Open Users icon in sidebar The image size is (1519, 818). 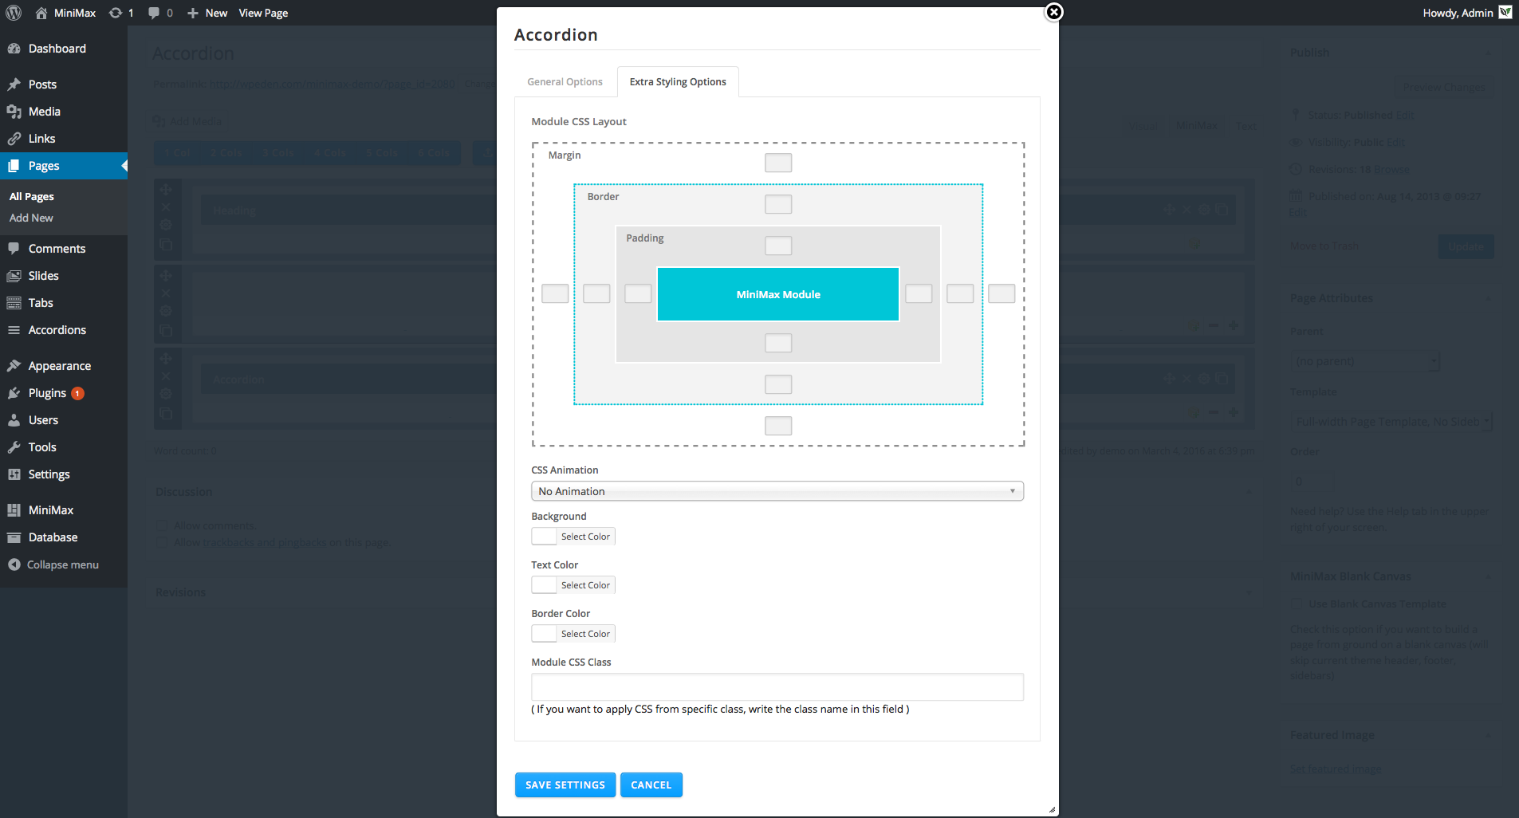pyautogui.click(x=14, y=420)
